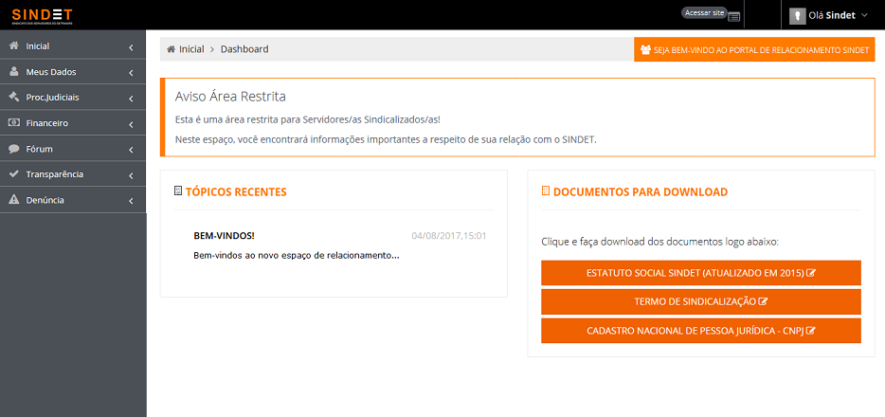Expand the Inicial menu chevron
The image size is (885, 417).
[131, 47]
